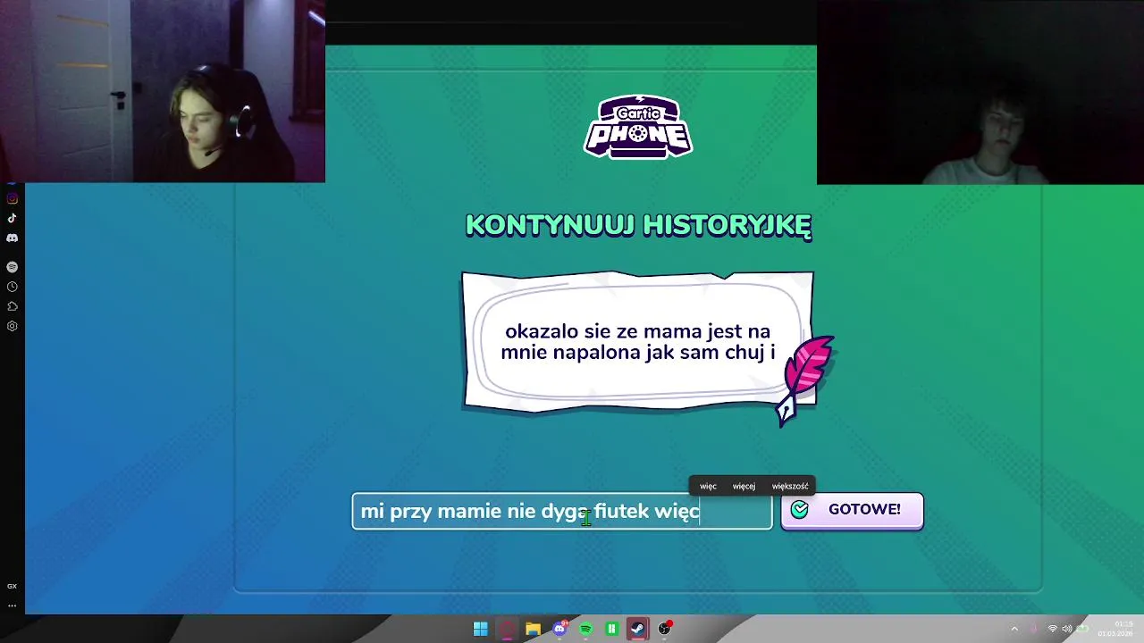Open green app icon next to Spotify in taskbar
Viewport: 1144px width, 643px height.
tap(611, 629)
